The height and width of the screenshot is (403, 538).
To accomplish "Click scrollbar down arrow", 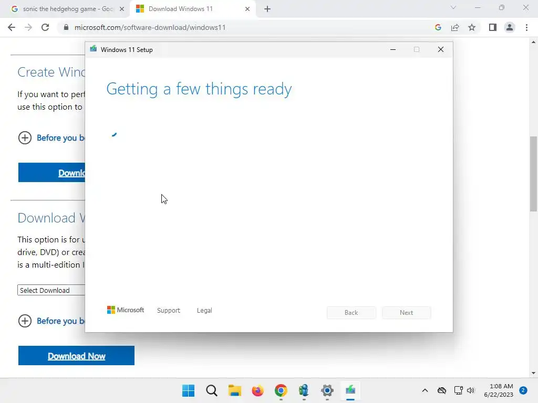I will (533, 373).
